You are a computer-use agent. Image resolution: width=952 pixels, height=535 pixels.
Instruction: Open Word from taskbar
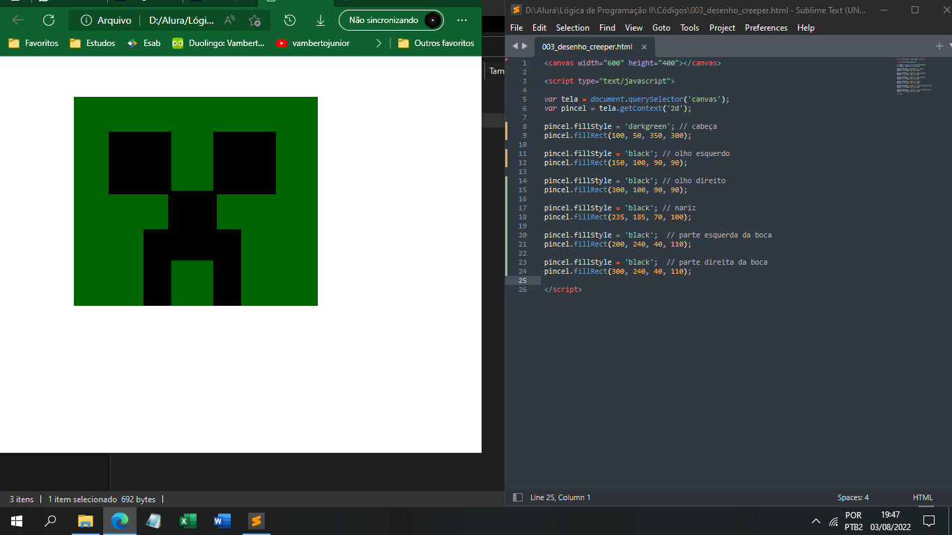(x=222, y=520)
